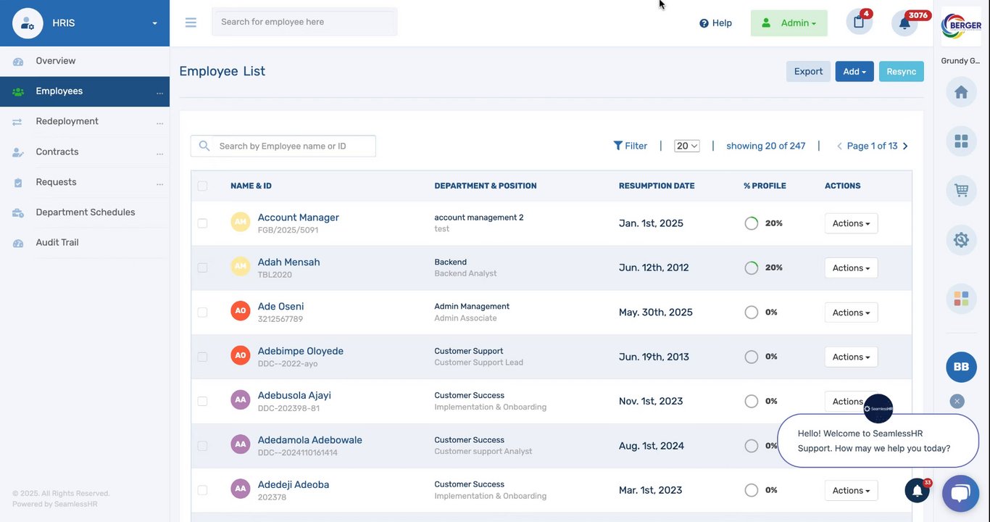Open the notifications bell showing 3076
Image resolution: width=990 pixels, height=522 pixels.
[x=904, y=22]
